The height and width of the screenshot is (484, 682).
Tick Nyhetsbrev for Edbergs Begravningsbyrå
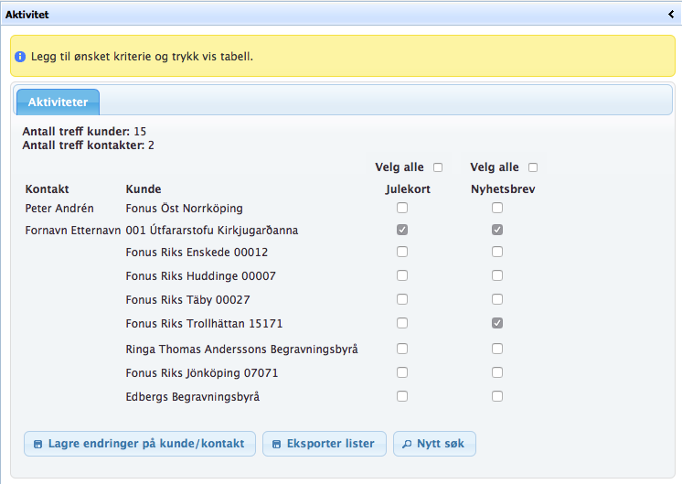[497, 396]
